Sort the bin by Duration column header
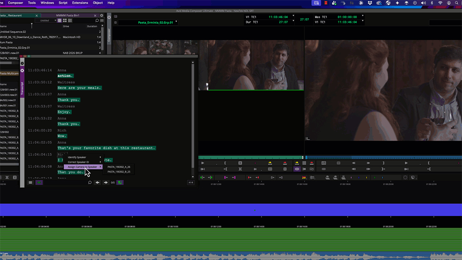The width and height of the screenshot is (462, 260). click(x=92, y=26)
